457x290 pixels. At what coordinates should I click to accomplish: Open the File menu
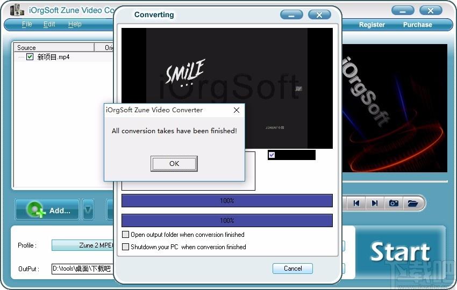coord(27,24)
